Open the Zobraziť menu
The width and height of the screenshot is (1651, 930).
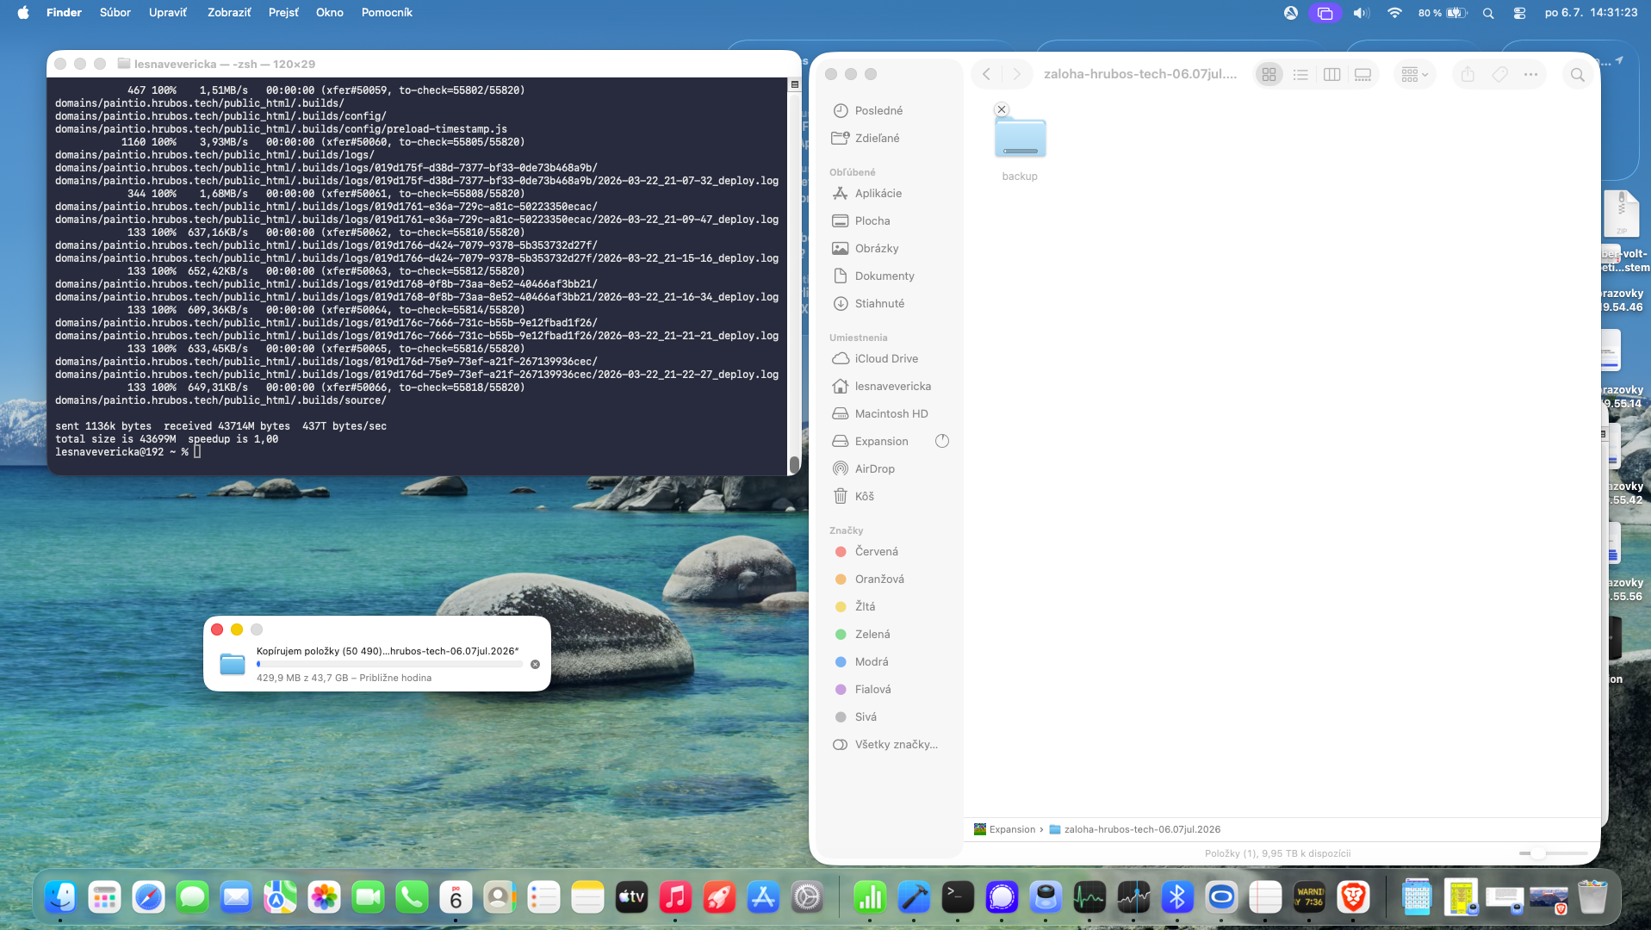point(229,13)
